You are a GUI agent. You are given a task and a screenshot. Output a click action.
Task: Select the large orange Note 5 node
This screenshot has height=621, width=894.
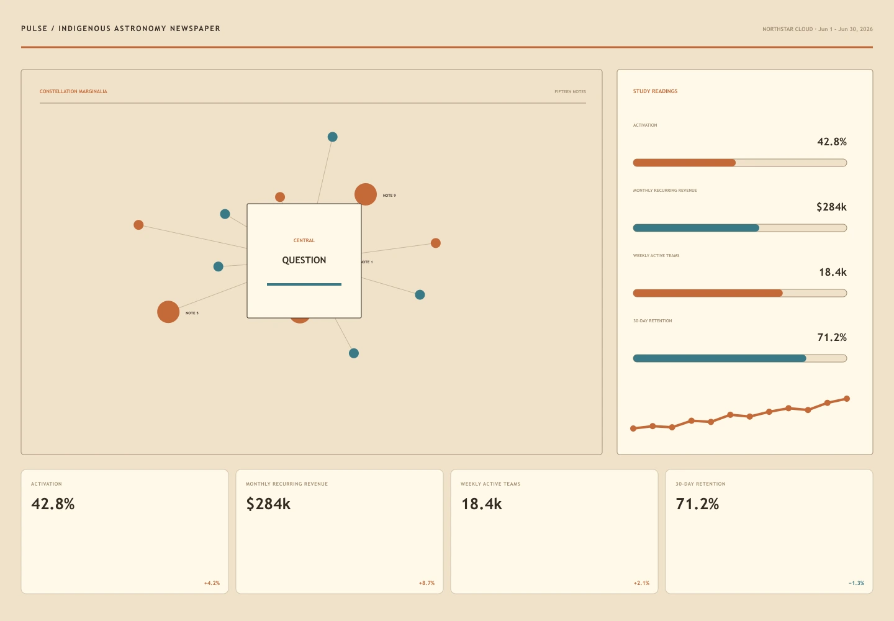[168, 312]
